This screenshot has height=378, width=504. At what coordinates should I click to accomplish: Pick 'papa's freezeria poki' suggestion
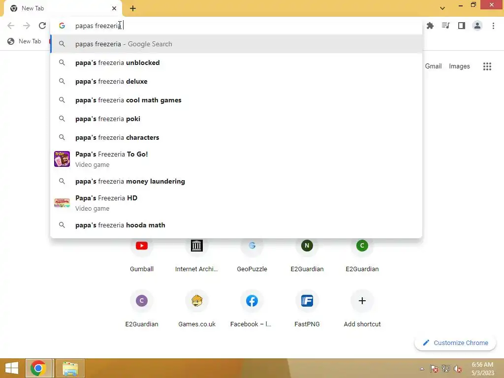tap(236, 119)
